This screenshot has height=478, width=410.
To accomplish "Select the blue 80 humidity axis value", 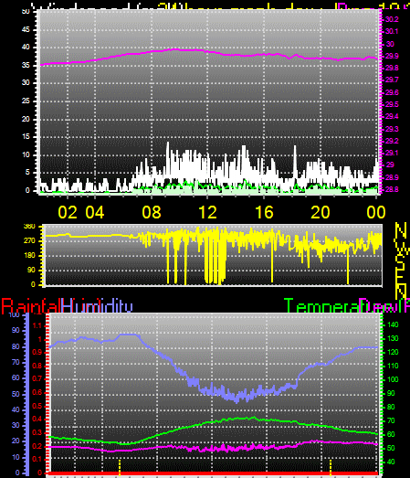I will click(16, 346).
